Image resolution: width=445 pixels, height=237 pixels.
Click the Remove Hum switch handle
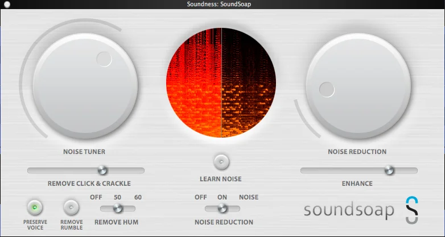(117, 209)
